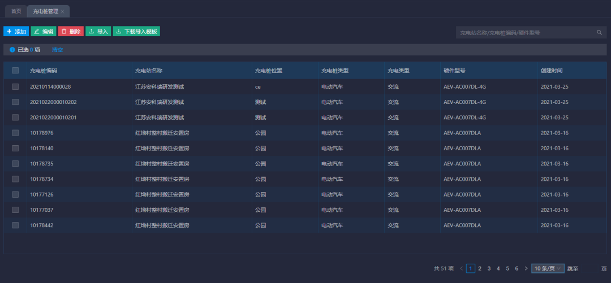The height and width of the screenshot is (283, 611).
Task: Check the row 10178735 checkbox
Action: (x=16, y=163)
